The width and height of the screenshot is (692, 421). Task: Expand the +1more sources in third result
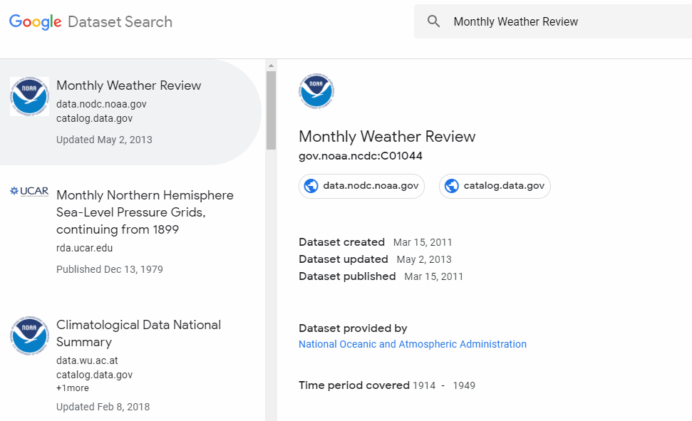point(73,388)
